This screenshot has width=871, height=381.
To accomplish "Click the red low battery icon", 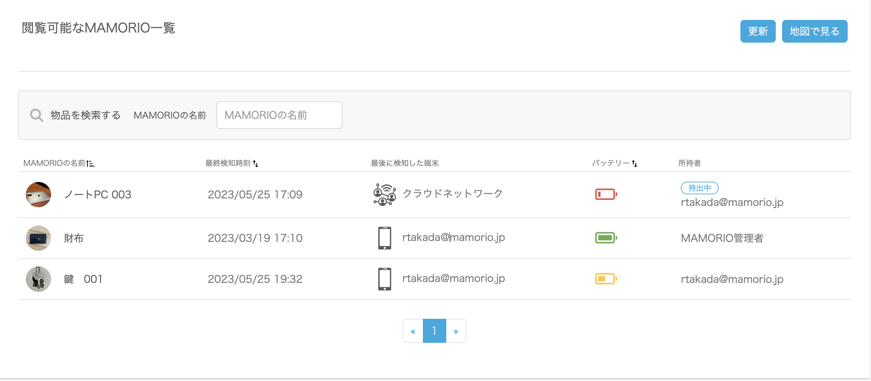I will tap(606, 194).
